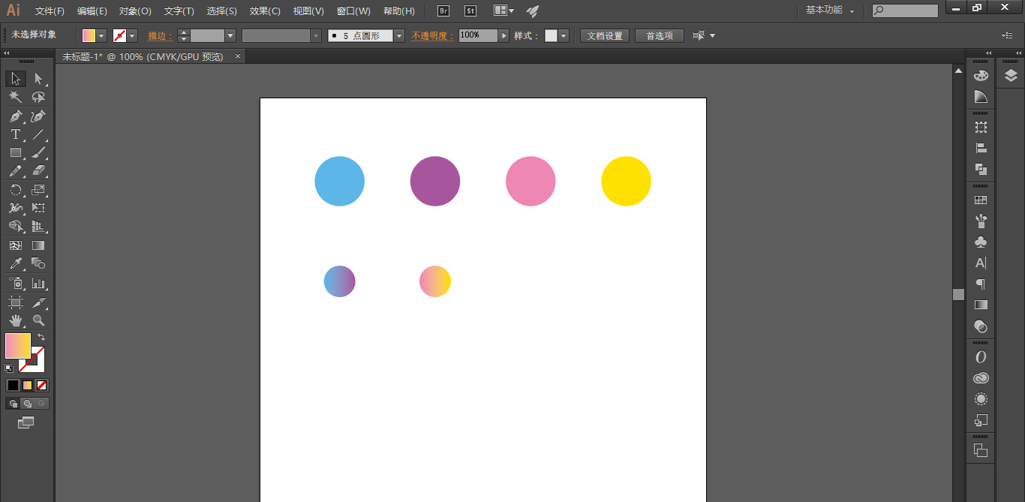1025x502 pixels.
Task: Pick the Eraser tool
Action: pos(38,171)
